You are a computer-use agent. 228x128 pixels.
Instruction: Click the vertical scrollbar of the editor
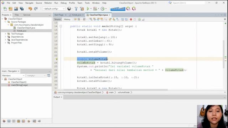point(223,54)
